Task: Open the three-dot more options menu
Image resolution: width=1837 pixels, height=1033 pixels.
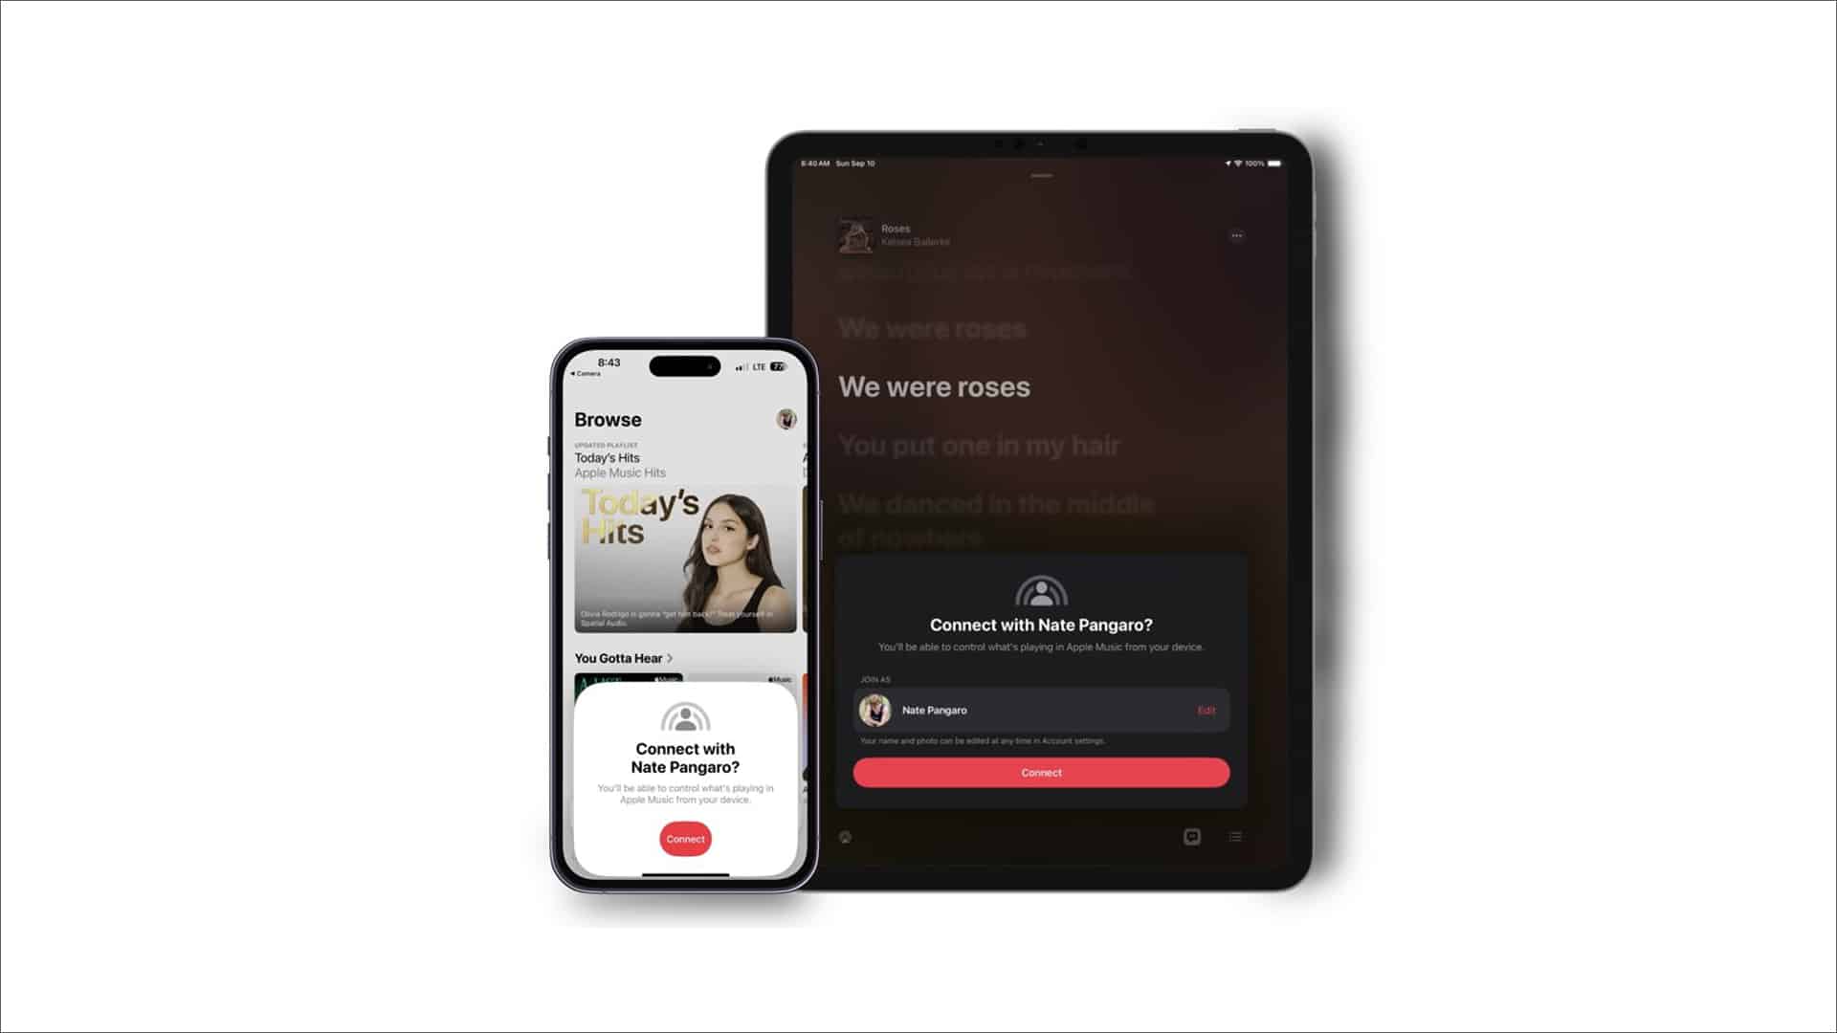Action: [1236, 236]
